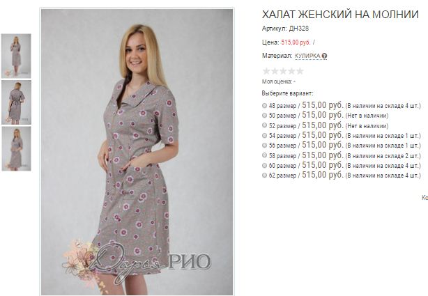Select the 58 размер radio option
The width and height of the screenshot is (428, 296).
coord(264,155)
